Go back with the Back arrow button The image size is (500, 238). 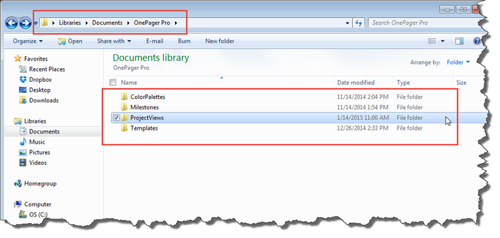11,23
